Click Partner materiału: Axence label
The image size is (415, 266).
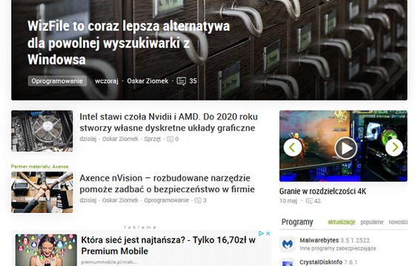click(40, 166)
